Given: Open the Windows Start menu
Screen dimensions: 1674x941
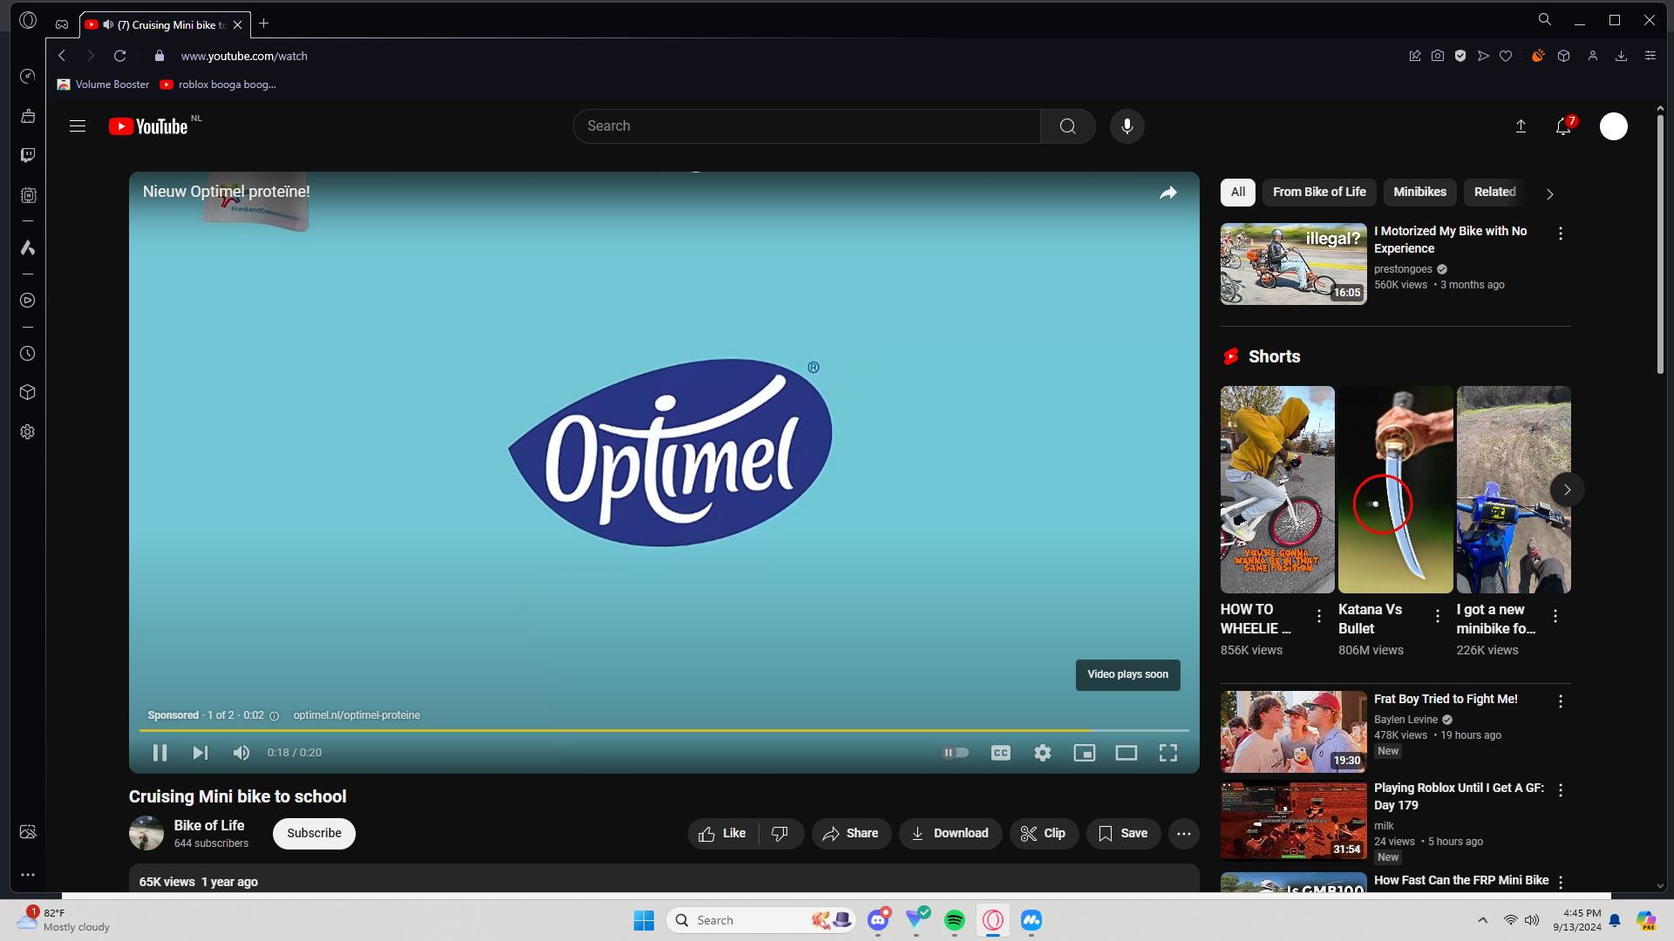Looking at the screenshot, I should point(644,920).
